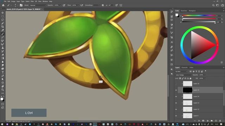Select the Zoom tool in toolbar
Screen dimensions: 225x126
pos(2,90)
